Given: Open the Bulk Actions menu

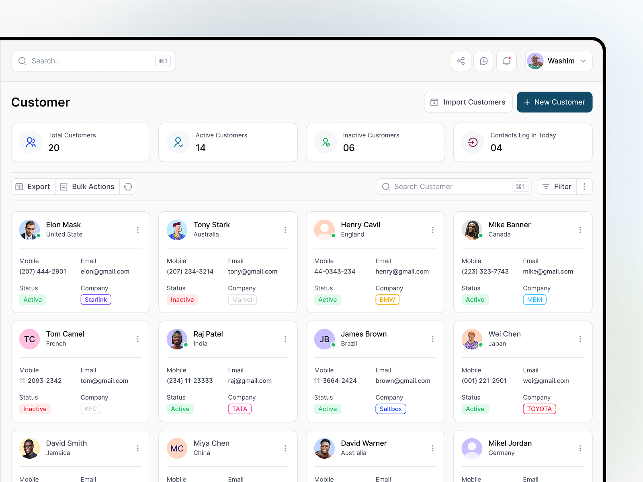Looking at the screenshot, I should pos(87,186).
